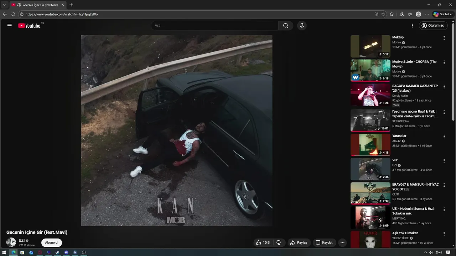Click the browser address bar URL
This screenshot has width=456, height=256.
pos(62,14)
